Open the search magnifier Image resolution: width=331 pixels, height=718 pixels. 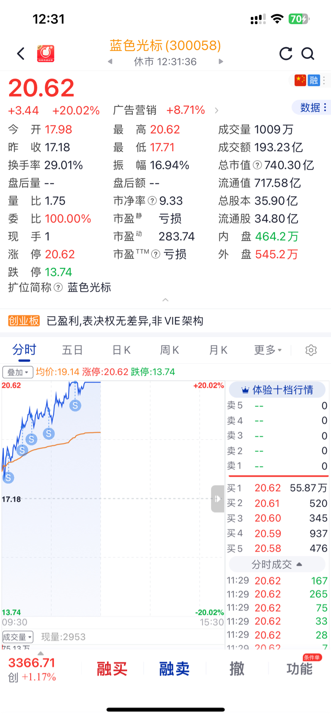click(308, 54)
